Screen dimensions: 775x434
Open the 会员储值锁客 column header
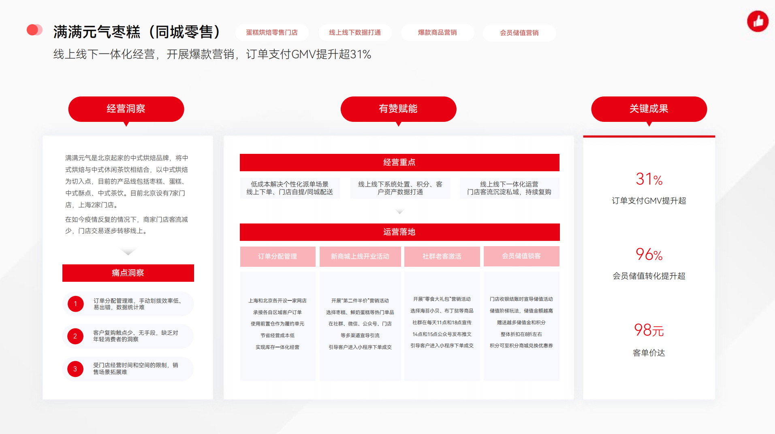[521, 256]
